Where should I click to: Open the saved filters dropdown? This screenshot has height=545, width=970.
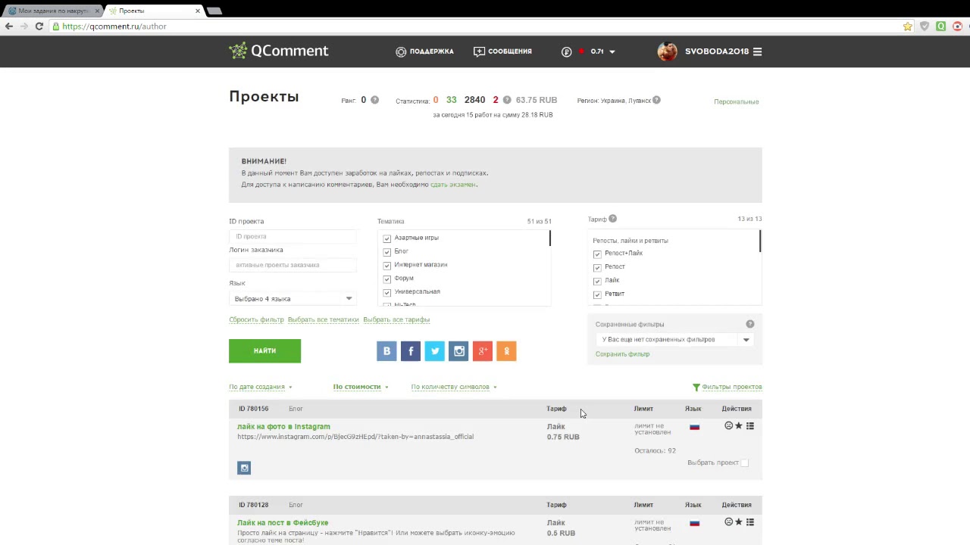[x=674, y=340]
